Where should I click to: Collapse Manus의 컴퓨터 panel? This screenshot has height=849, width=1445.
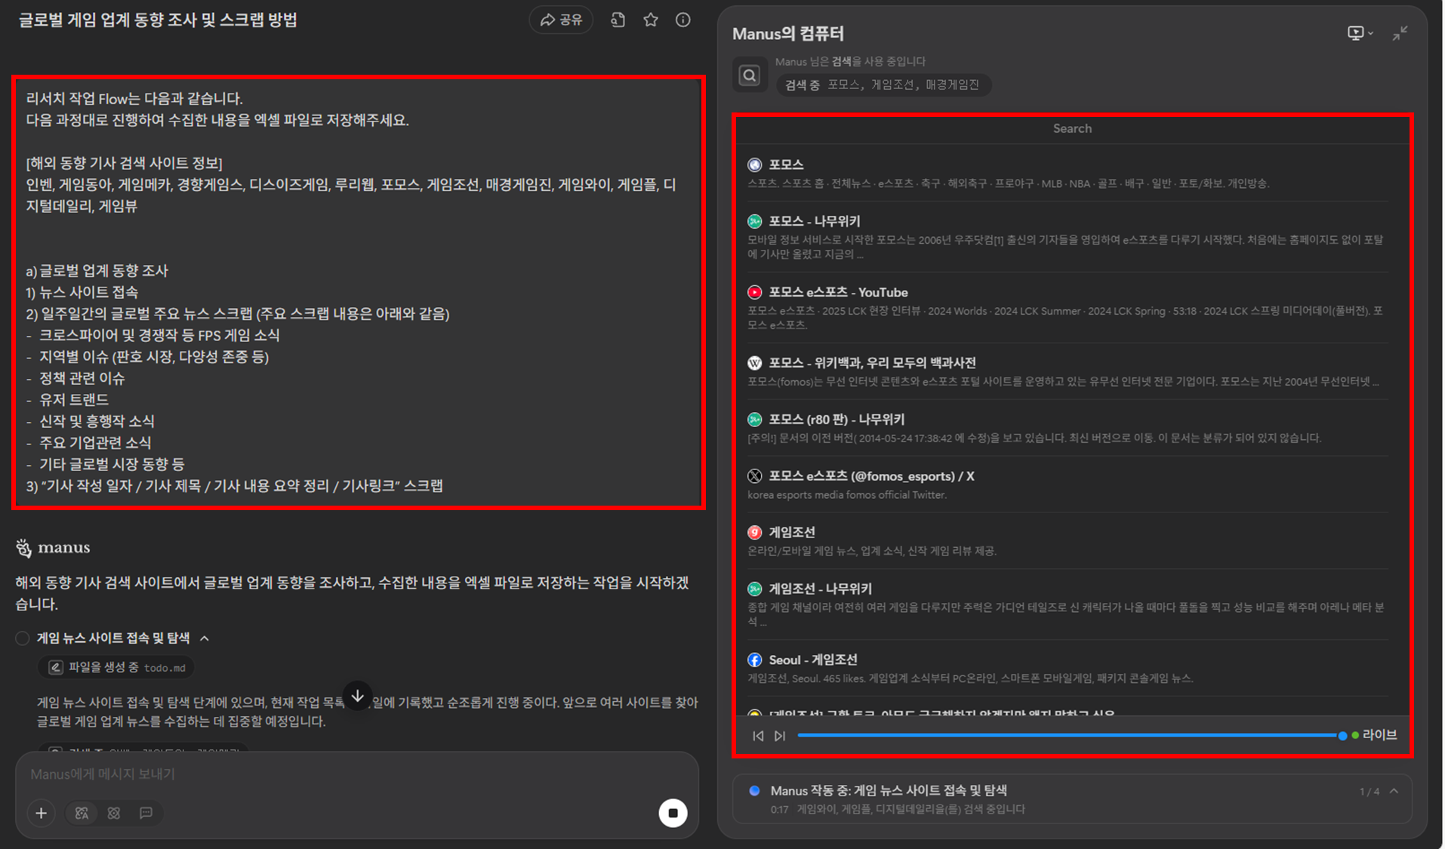[1400, 33]
